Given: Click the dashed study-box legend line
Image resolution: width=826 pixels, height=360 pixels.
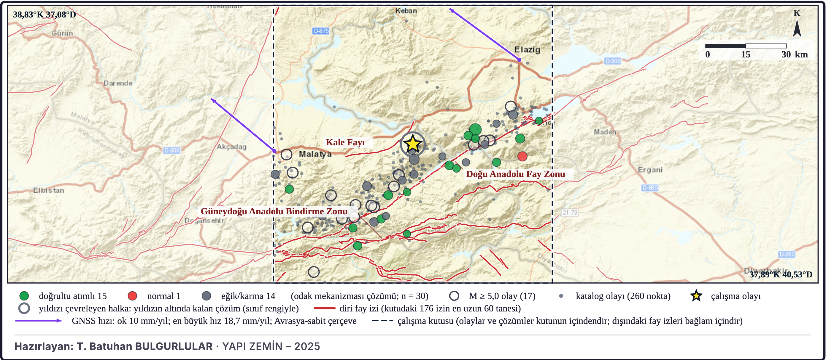Looking at the screenshot, I should tap(382, 321).
